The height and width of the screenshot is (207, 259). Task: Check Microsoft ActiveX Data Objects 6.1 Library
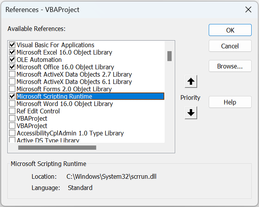(x=12, y=82)
